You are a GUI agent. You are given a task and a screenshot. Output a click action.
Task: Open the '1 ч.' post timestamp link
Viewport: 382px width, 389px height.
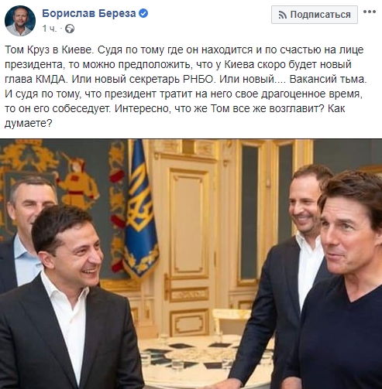tap(49, 29)
